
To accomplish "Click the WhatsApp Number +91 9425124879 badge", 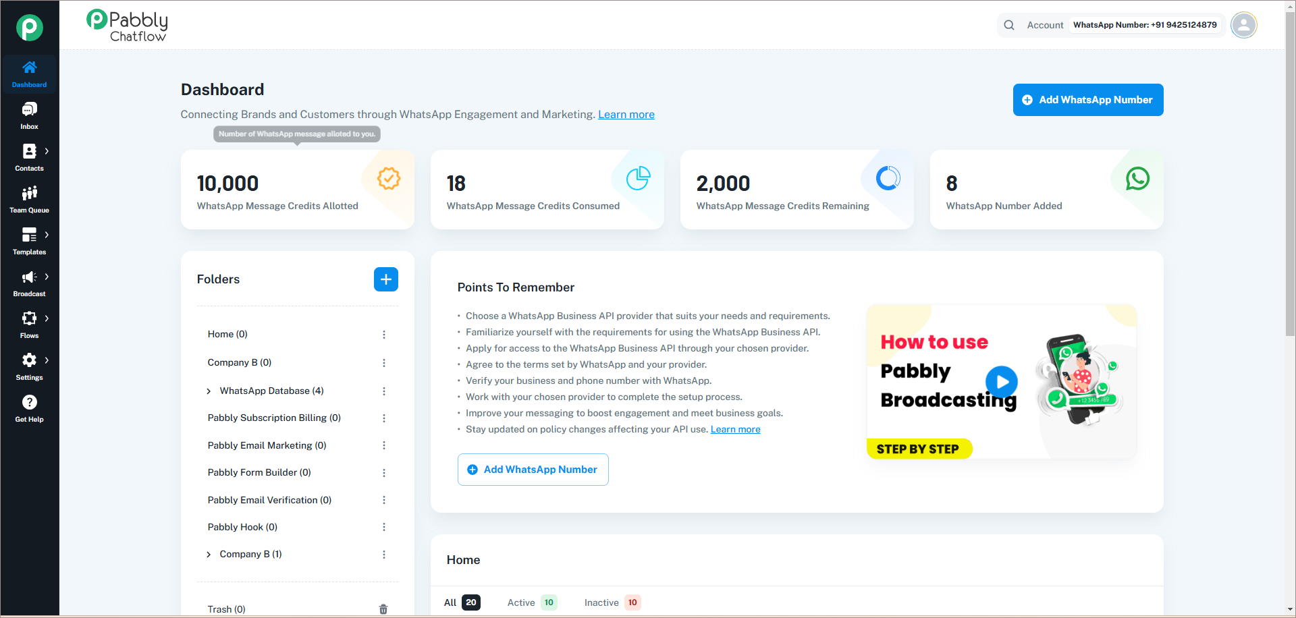I will coord(1145,25).
